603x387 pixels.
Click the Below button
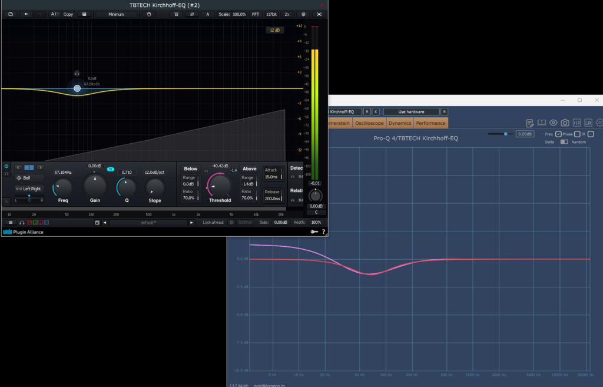point(190,168)
